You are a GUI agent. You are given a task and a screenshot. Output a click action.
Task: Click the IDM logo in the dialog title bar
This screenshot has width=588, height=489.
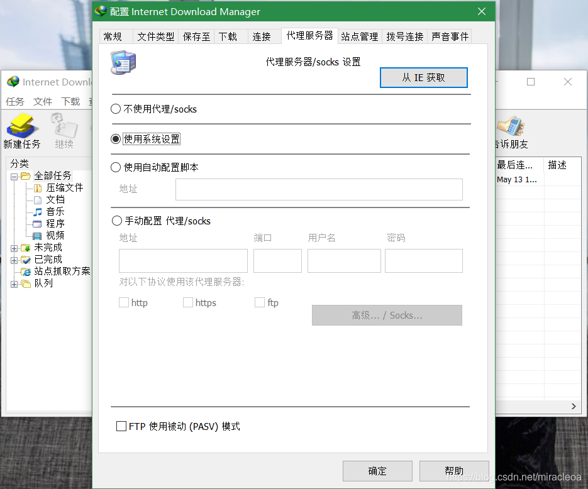(x=101, y=11)
